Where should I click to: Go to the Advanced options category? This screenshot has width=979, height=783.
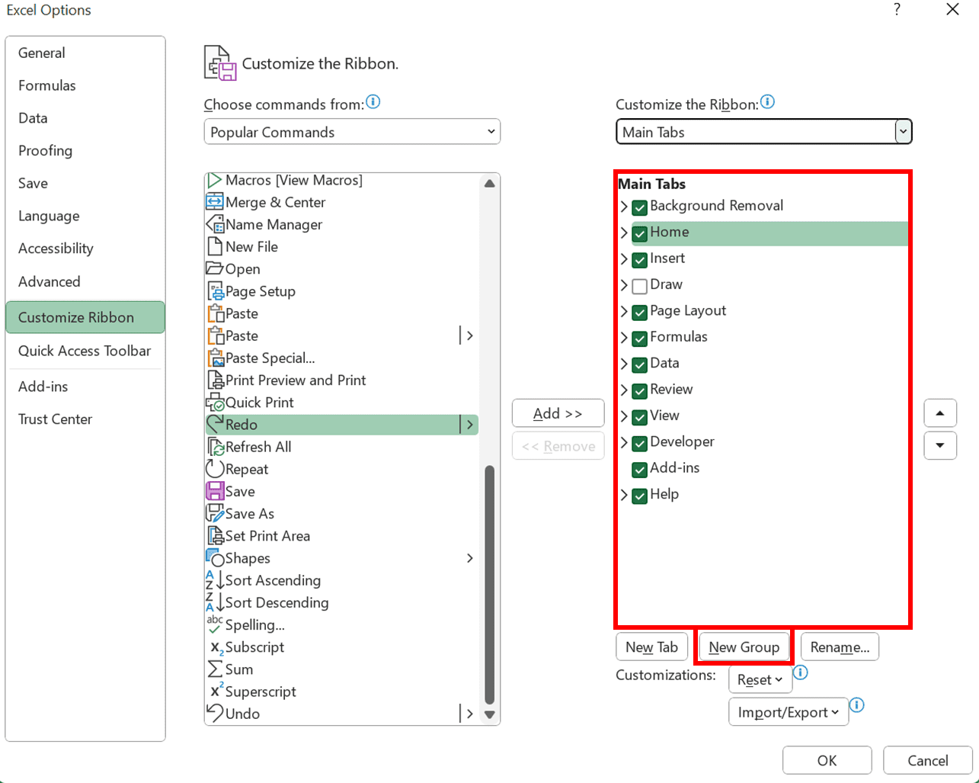(85, 281)
